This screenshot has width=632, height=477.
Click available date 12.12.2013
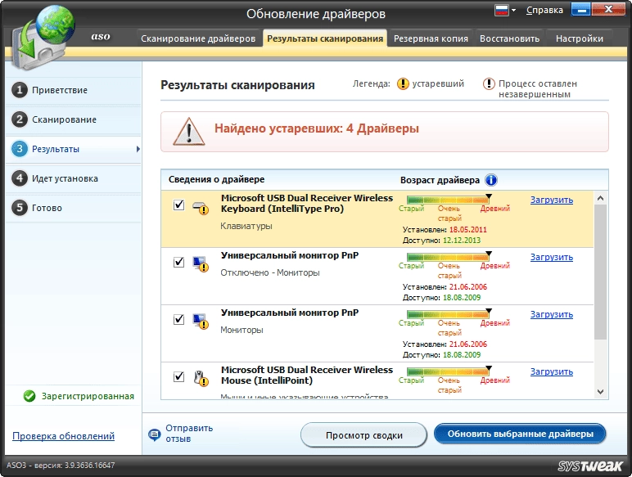pos(462,240)
